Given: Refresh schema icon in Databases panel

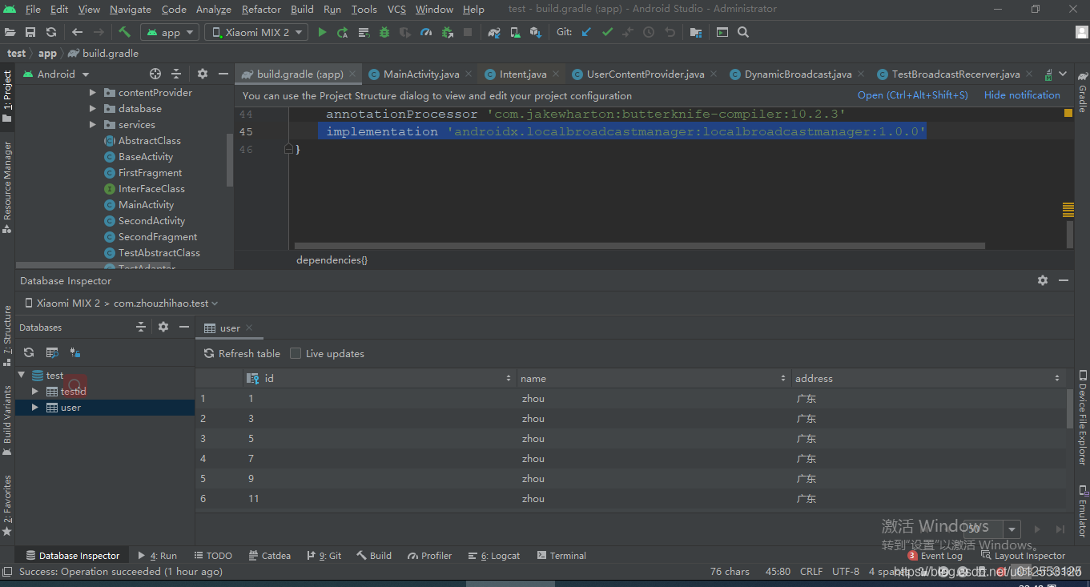Looking at the screenshot, I should click(29, 352).
